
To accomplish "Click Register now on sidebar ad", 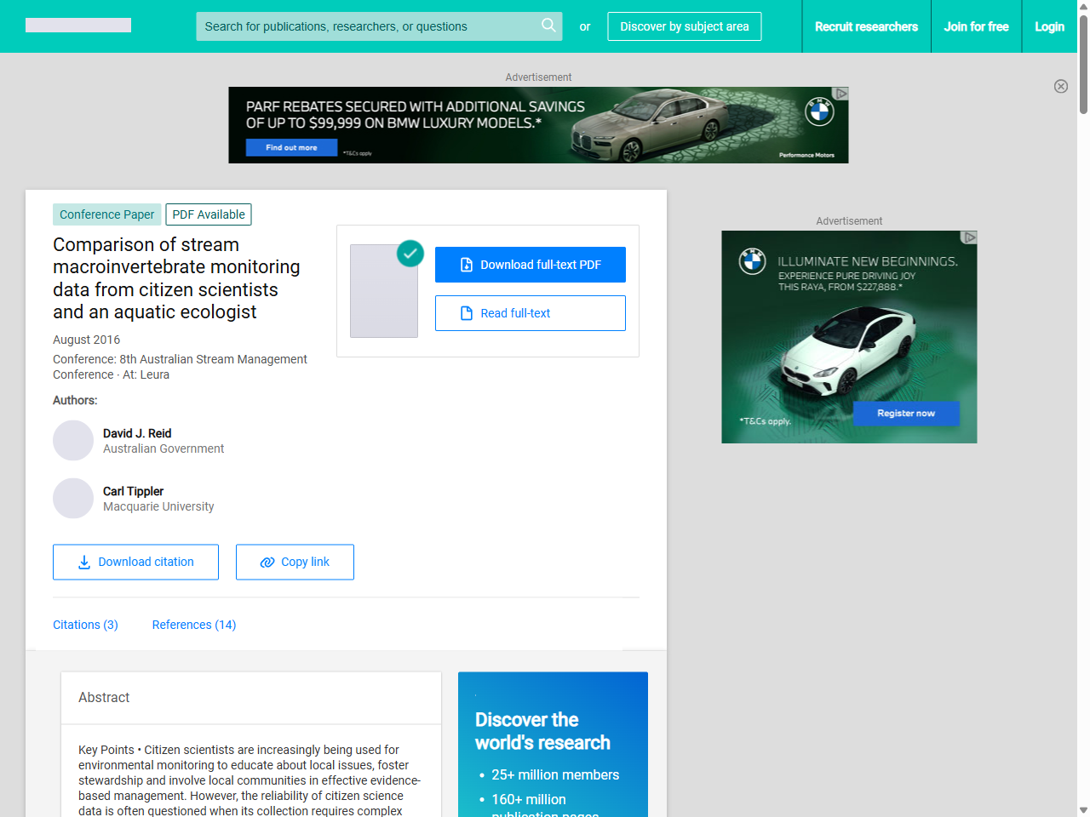I will coord(906,413).
